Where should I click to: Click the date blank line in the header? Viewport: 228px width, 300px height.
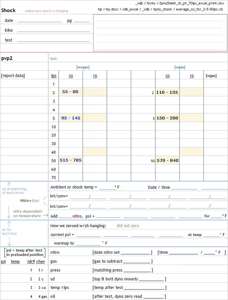(x=39, y=21)
